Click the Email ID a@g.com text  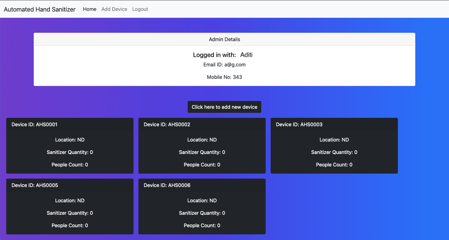224,65
